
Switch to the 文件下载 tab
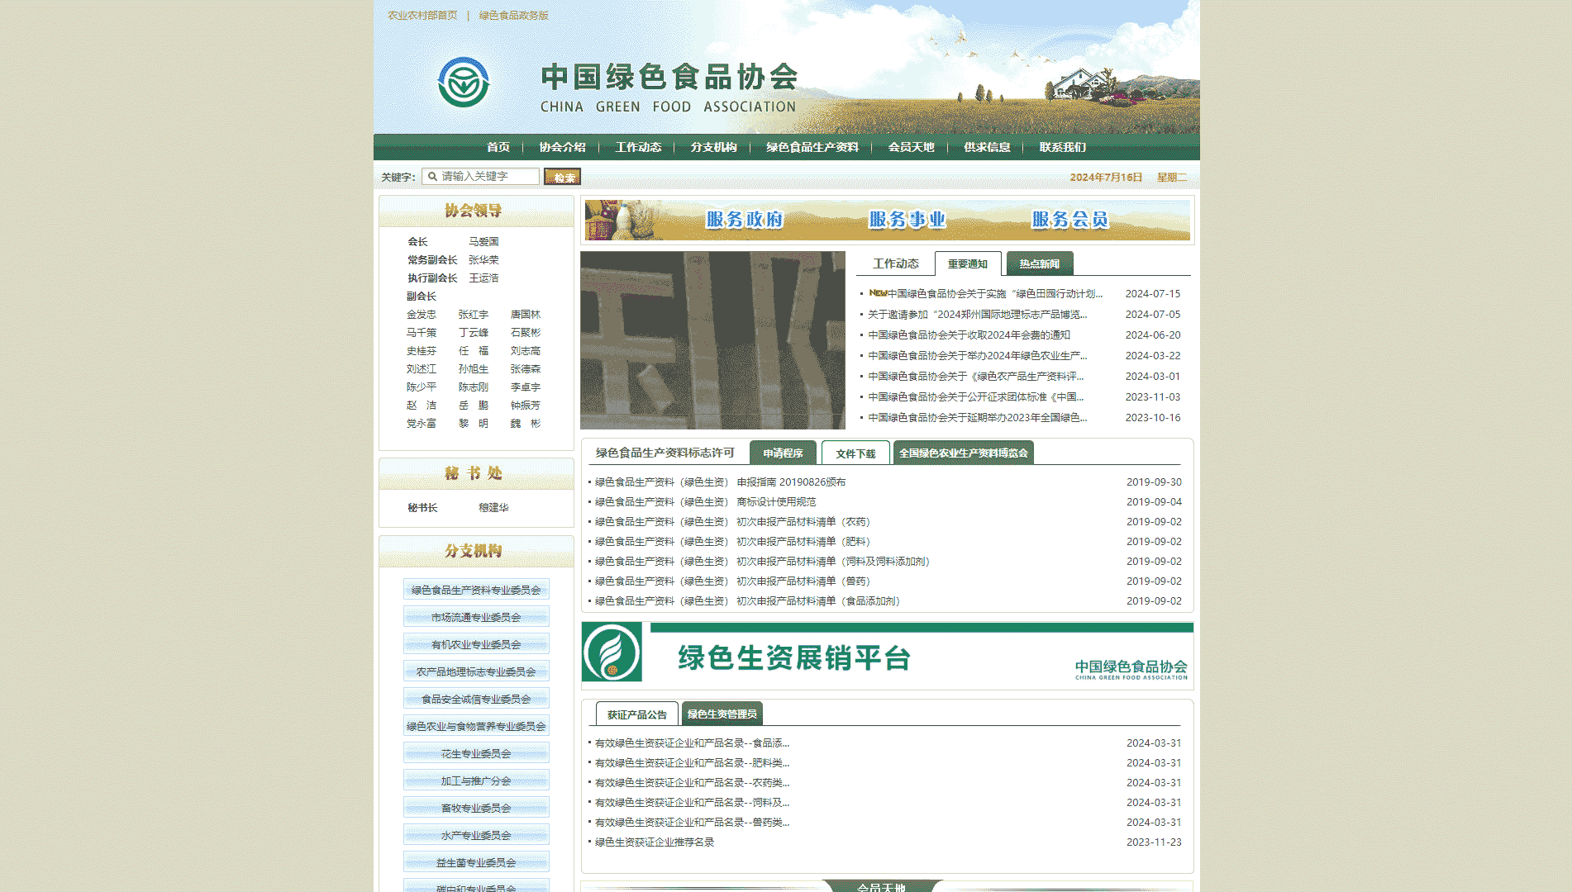tap(855, 453)
